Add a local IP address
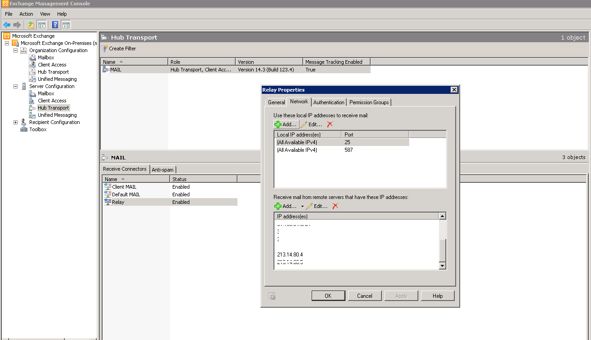The image size is (591, 340). point(286,124)
